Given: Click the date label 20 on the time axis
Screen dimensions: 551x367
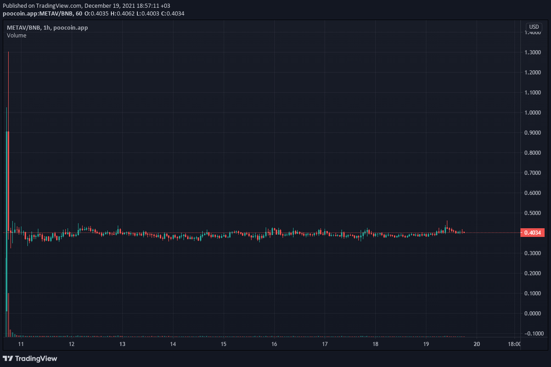Looking at the screenshot, I should [x=476, y=344].
